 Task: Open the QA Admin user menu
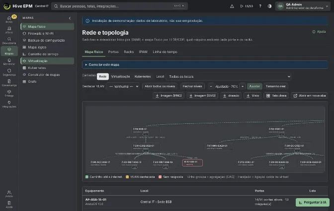tap(303, 6)
